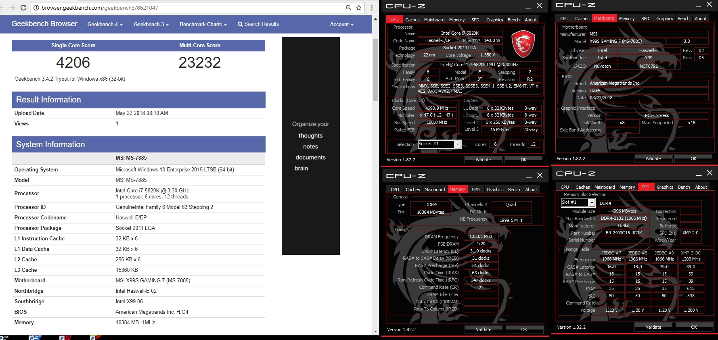Click Validate in the Mainboard window

pyautogui.click(x=653, y=159)
